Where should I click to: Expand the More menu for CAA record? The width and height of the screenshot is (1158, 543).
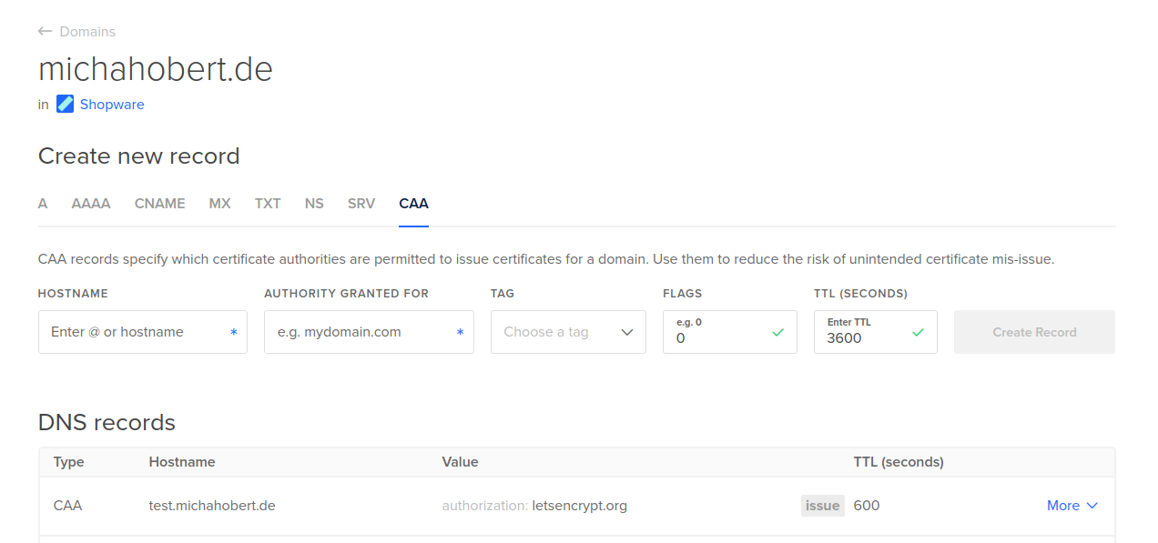tap(1072, 506)
